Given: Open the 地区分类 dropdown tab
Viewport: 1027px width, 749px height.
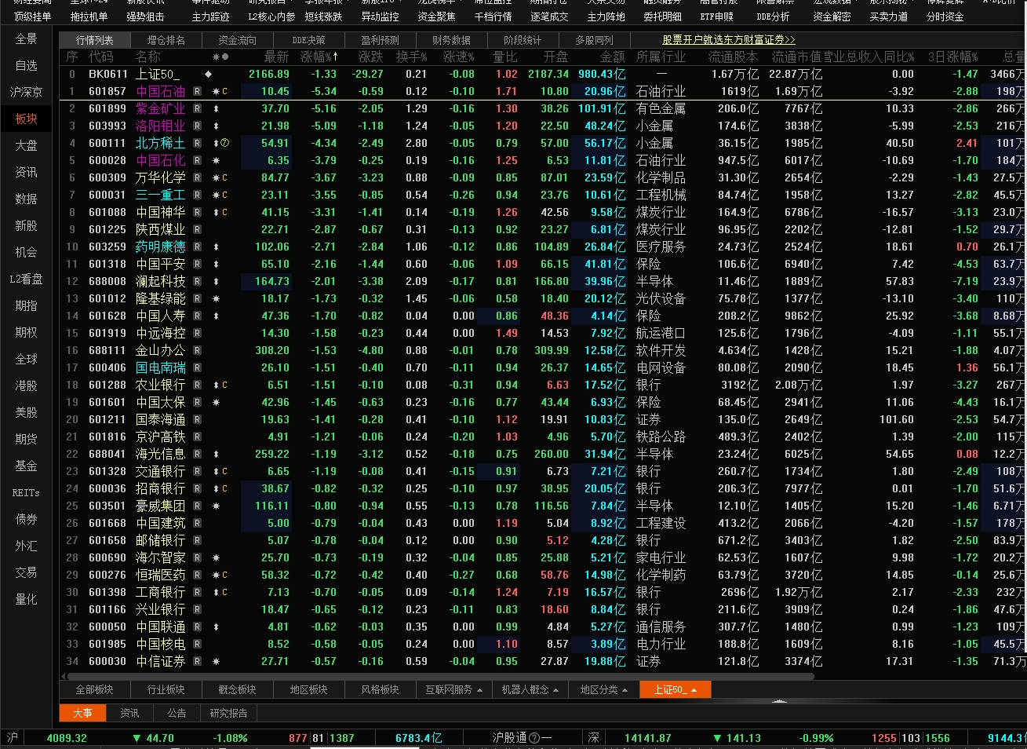Looking at the screenshot, I should pyautogui.click(x=603, y=689).
